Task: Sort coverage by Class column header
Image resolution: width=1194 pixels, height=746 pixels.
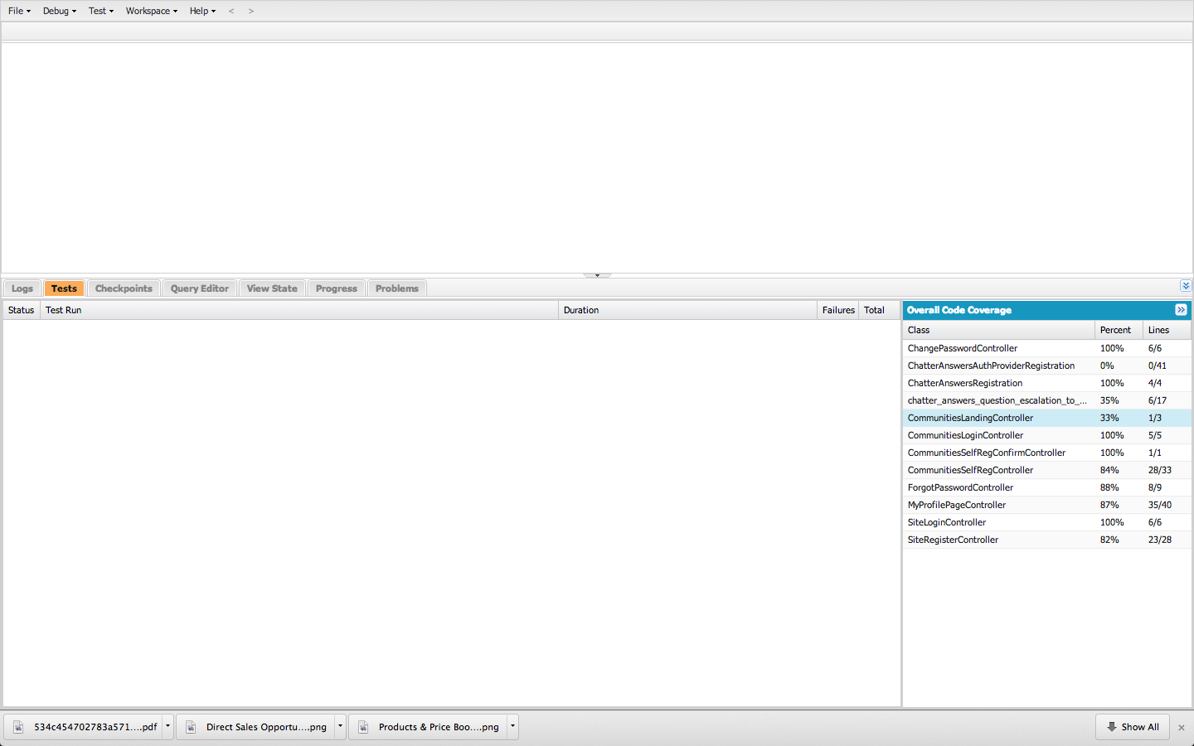Action: tap(999, 330)
